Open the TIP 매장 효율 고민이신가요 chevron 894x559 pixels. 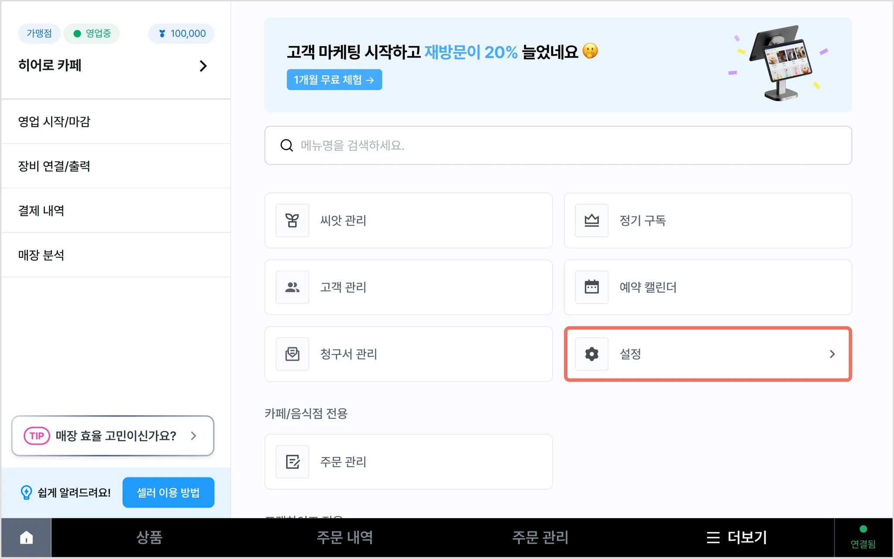point(193,436)
